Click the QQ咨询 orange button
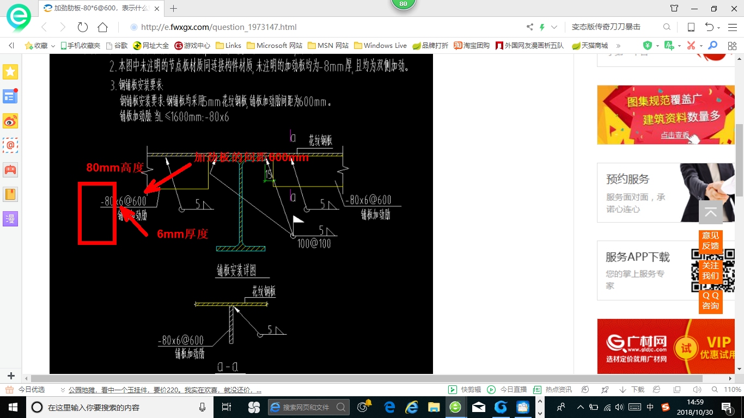744x418 pixels. (x=710, y=301)
